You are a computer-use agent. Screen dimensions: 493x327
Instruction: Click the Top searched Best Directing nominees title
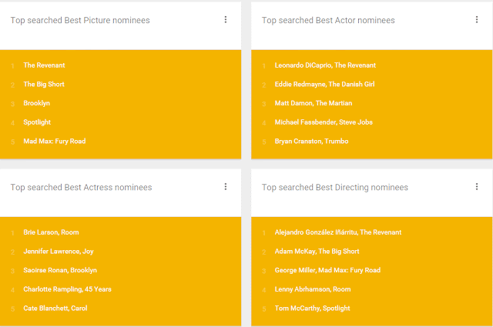tap(335, 187)
